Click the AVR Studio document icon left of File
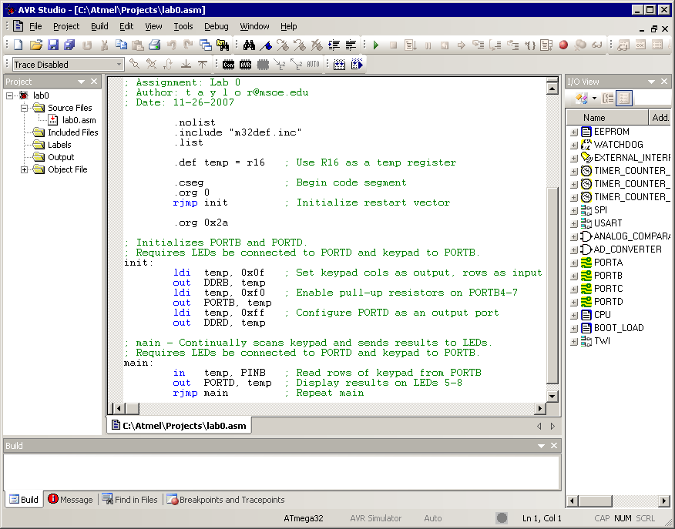Viewport: 675px width, 529px height. point(18,26)
